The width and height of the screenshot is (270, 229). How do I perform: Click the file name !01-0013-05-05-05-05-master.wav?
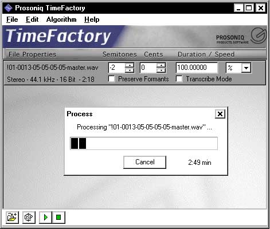point(53,68)
